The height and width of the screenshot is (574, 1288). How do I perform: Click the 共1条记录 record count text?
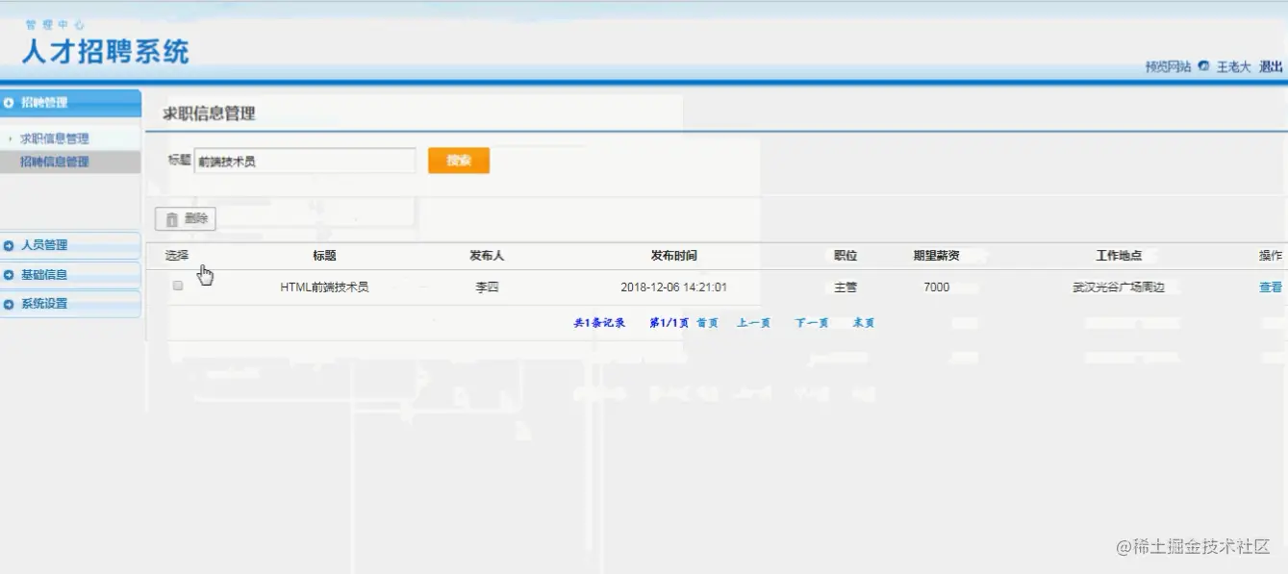599,323
